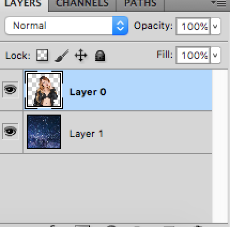The image size is (230, 227).
Task: Select the Layers tab
Action: point(23,4)
